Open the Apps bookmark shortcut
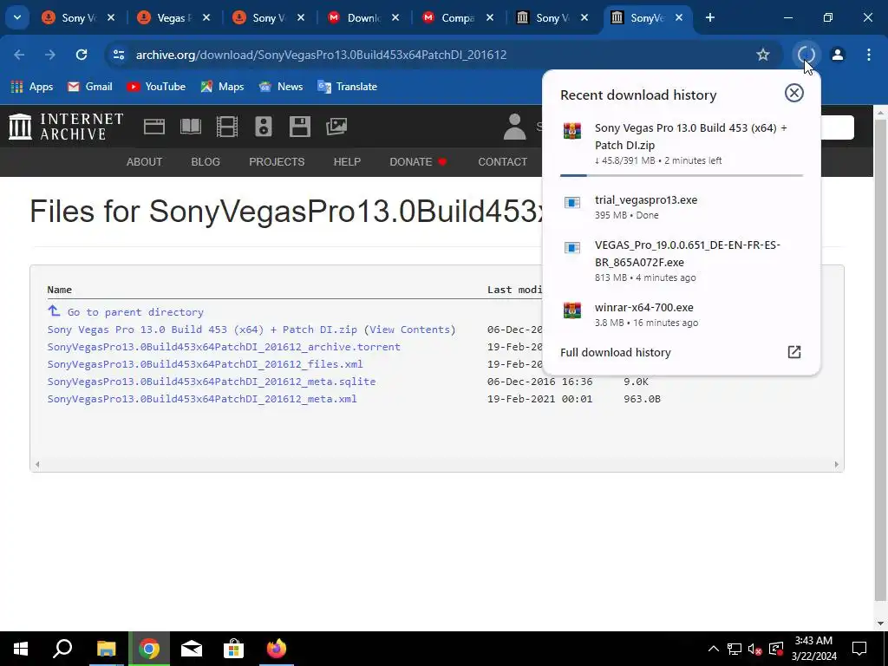The height and width of the screenshot is (666, 888). point(32,87)
